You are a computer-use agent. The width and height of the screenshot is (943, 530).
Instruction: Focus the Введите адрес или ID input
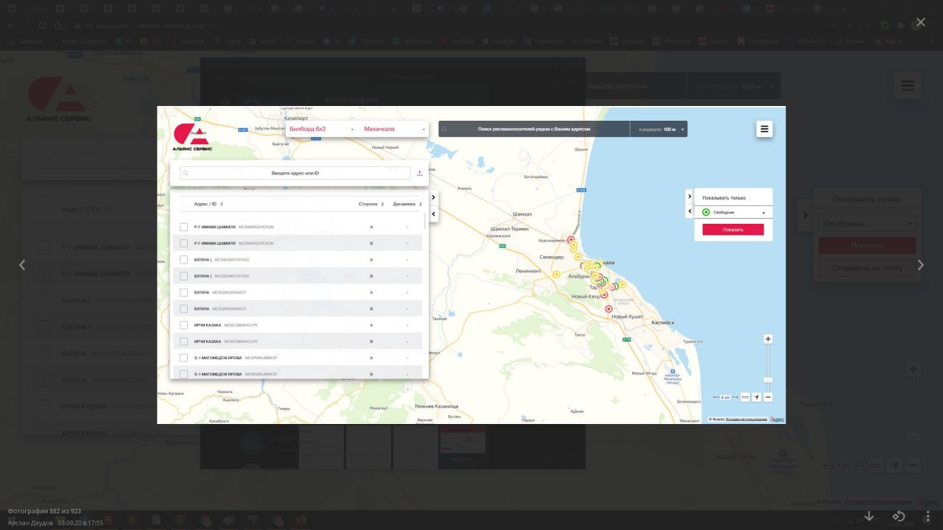[x=295, y=173]
